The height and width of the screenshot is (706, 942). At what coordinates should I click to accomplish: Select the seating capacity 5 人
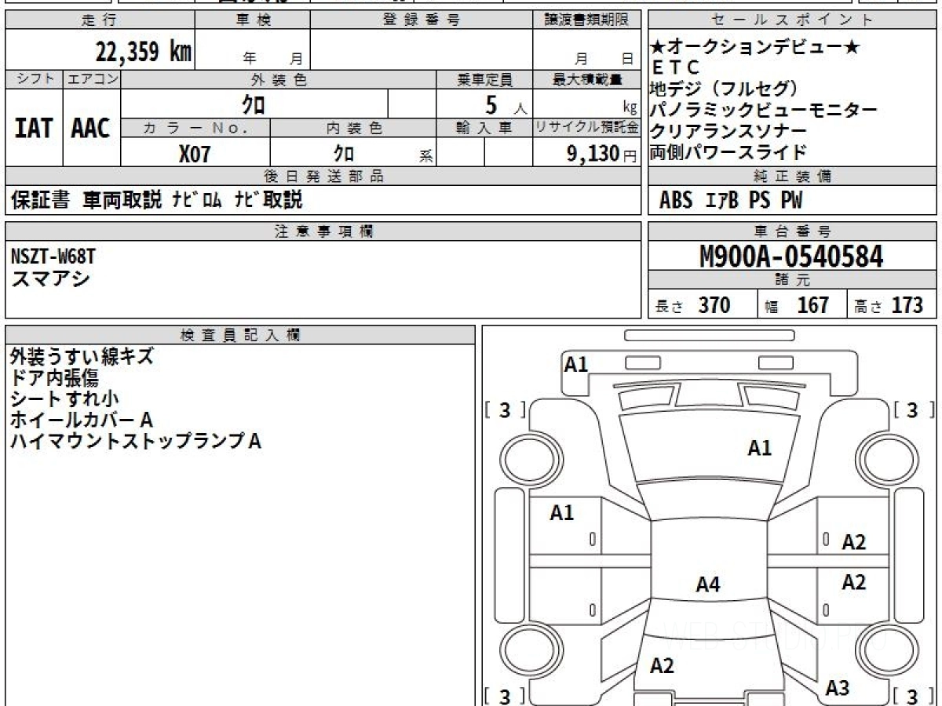pyautogui.click(x=507, y=104)
